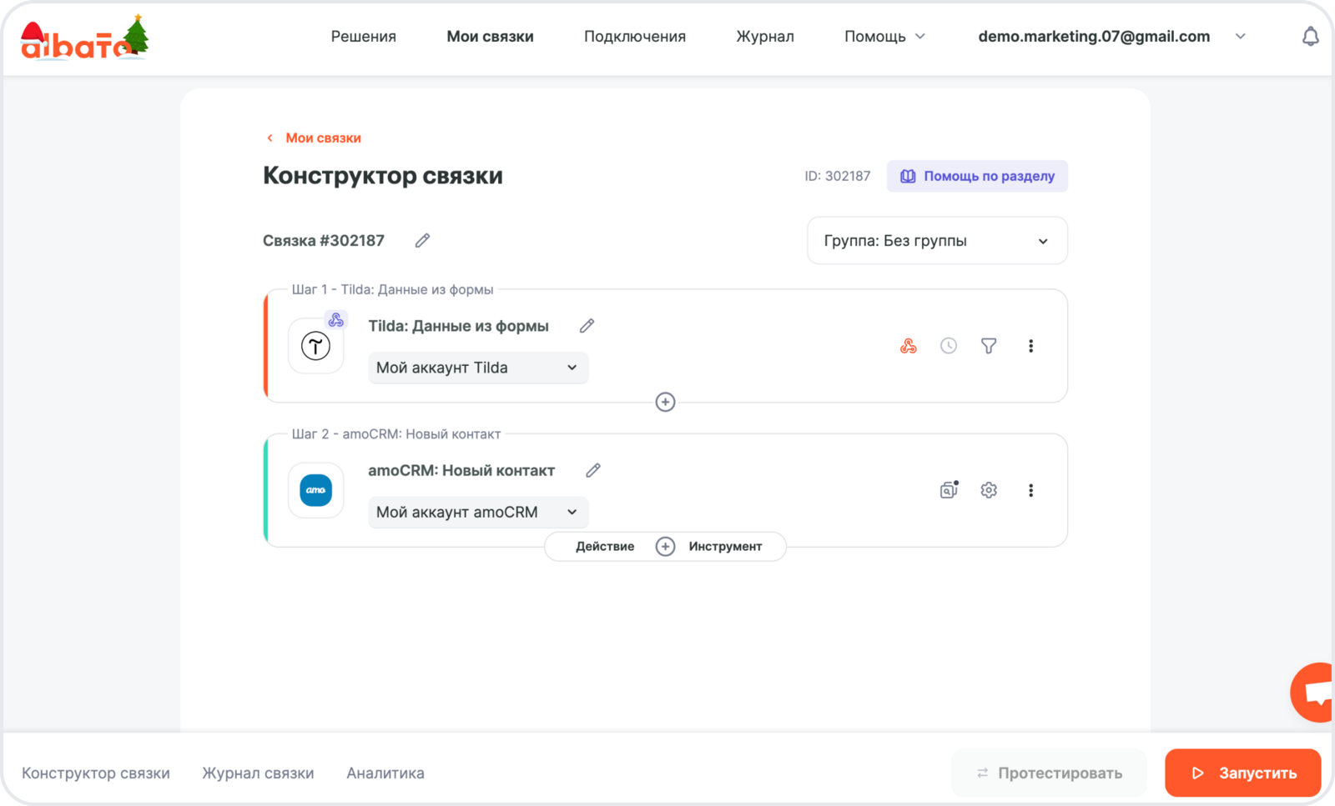Expand Мой аккаунт amoCRM account dropdown
Image resolution: width=1335 pixels, height=806 pixels.
(477, 512)
